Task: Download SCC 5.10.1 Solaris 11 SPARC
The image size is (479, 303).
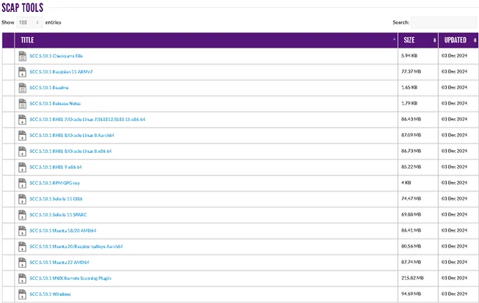Action: tap(59, 215)
